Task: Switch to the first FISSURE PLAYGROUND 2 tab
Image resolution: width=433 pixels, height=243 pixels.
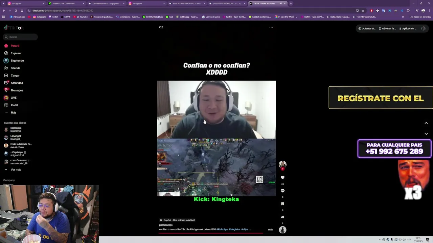Action: click(x=187, y=3)
